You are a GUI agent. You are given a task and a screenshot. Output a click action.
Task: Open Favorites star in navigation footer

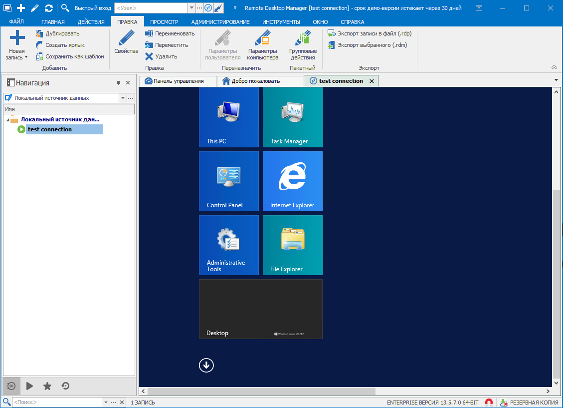pyautogui.click(x=47, y=386)
